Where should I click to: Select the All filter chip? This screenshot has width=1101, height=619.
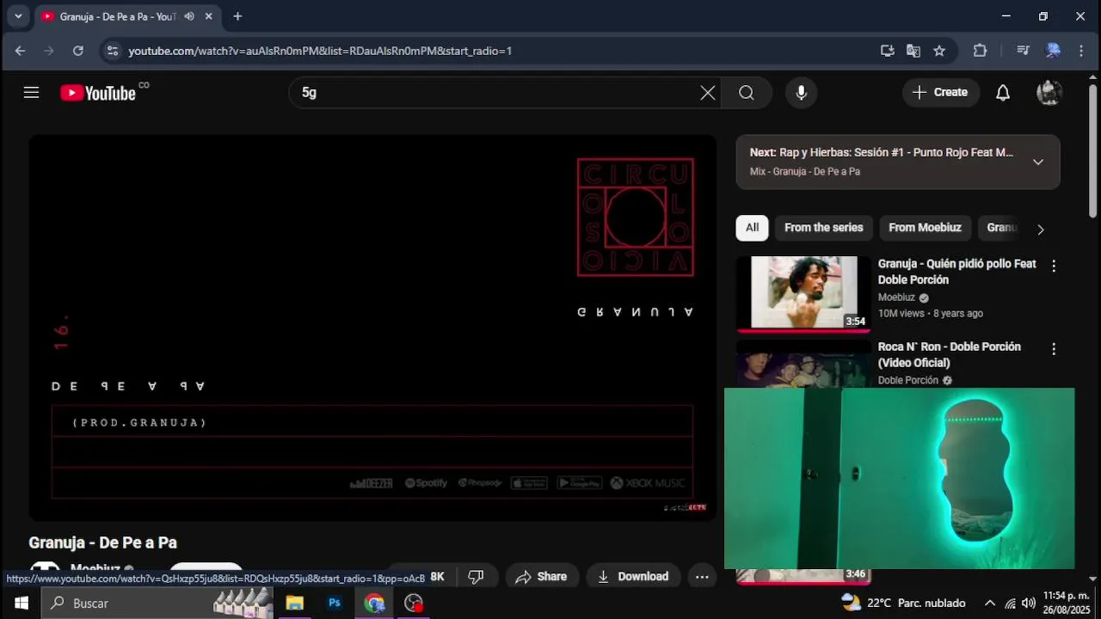tap(752, 228)
